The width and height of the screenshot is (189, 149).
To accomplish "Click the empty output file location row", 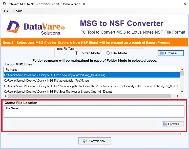I will 94,114.
